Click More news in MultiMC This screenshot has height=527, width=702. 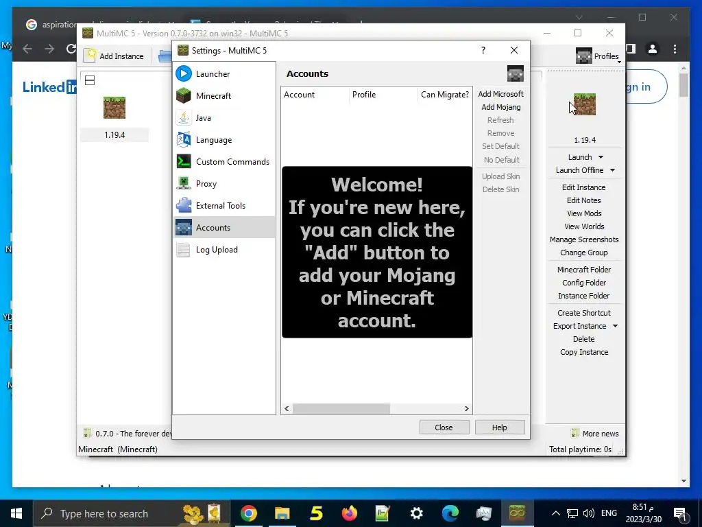595,434
